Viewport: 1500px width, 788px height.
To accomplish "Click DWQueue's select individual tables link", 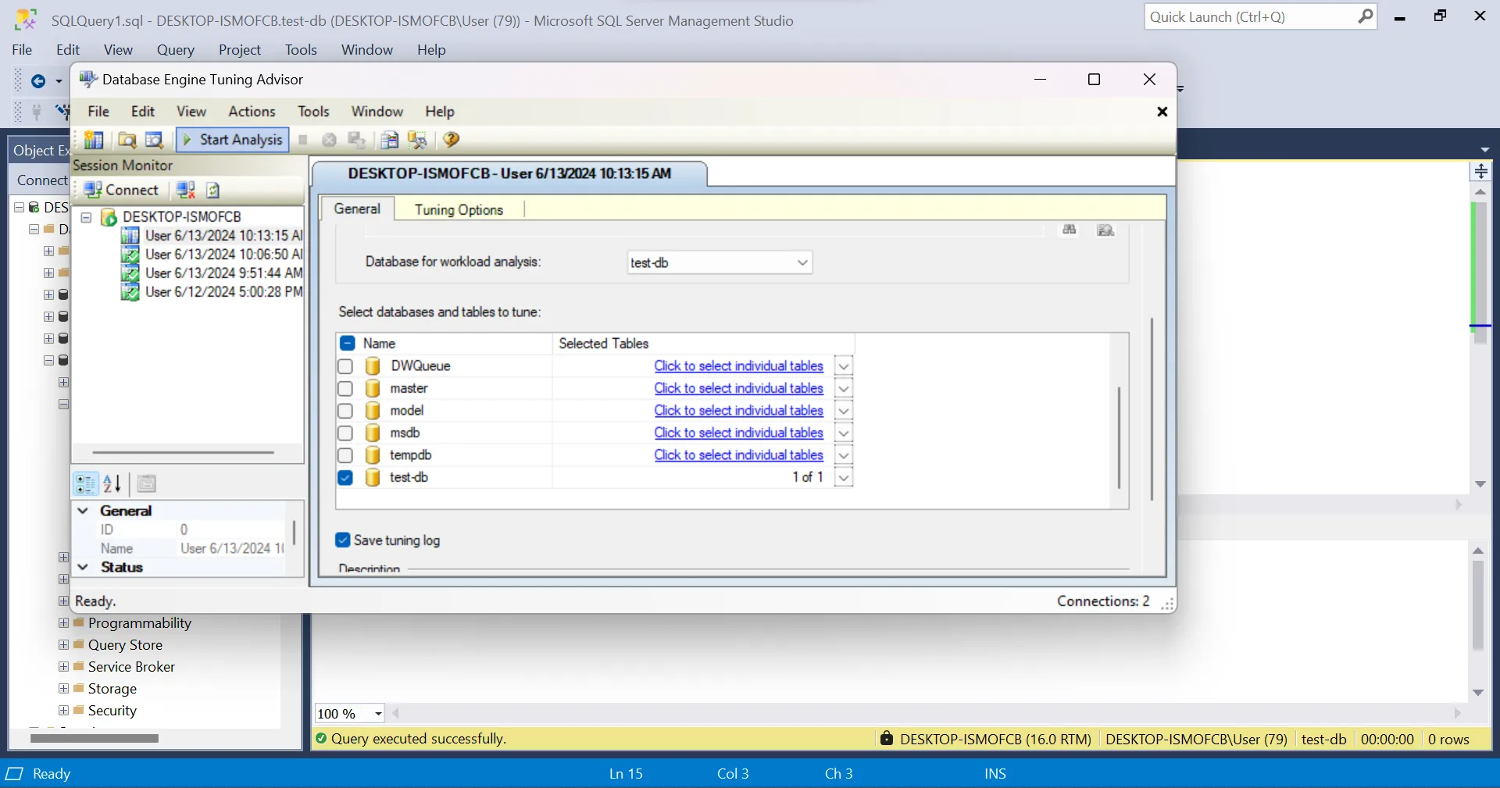I will click(738, 366).
